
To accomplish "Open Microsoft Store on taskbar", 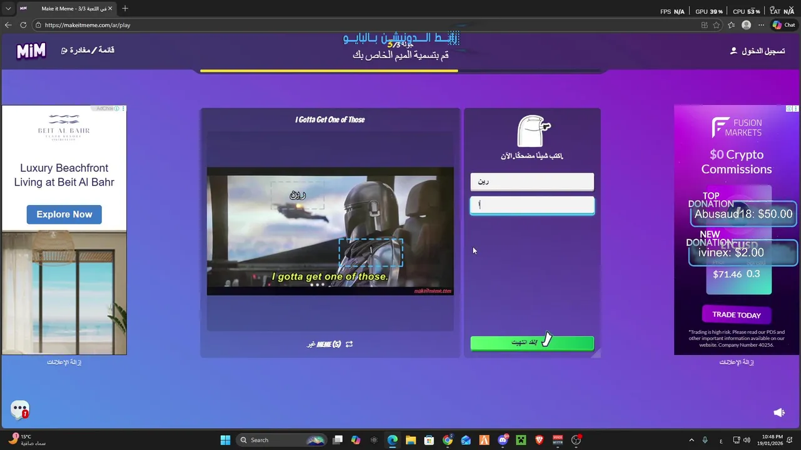I will pos(429,440).
